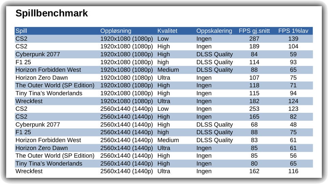Select Tiny Tina's Wonderlands in the 1440p row

point(49,163)
